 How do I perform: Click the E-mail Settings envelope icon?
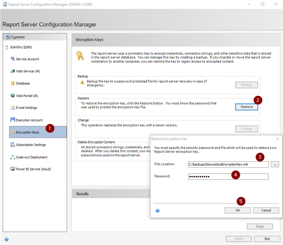point(13,108)
